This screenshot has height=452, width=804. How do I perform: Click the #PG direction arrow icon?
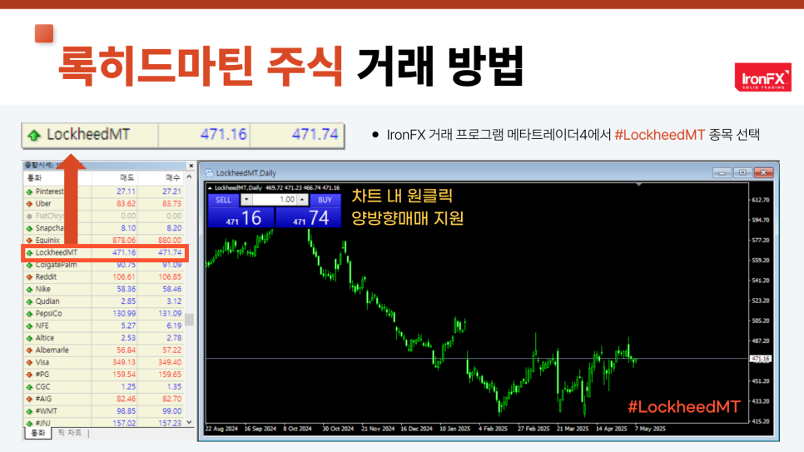point(29,375)
